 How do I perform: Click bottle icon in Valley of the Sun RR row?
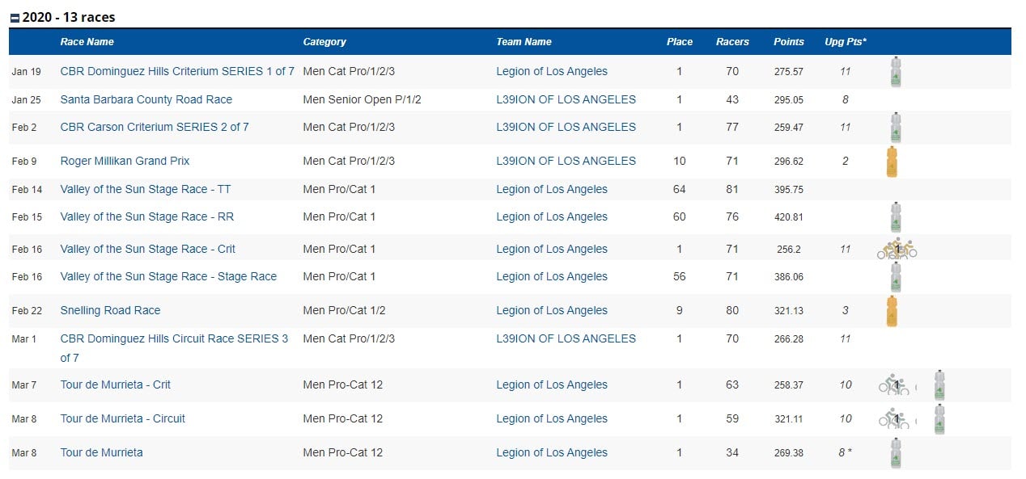click(x=895, y=217)
